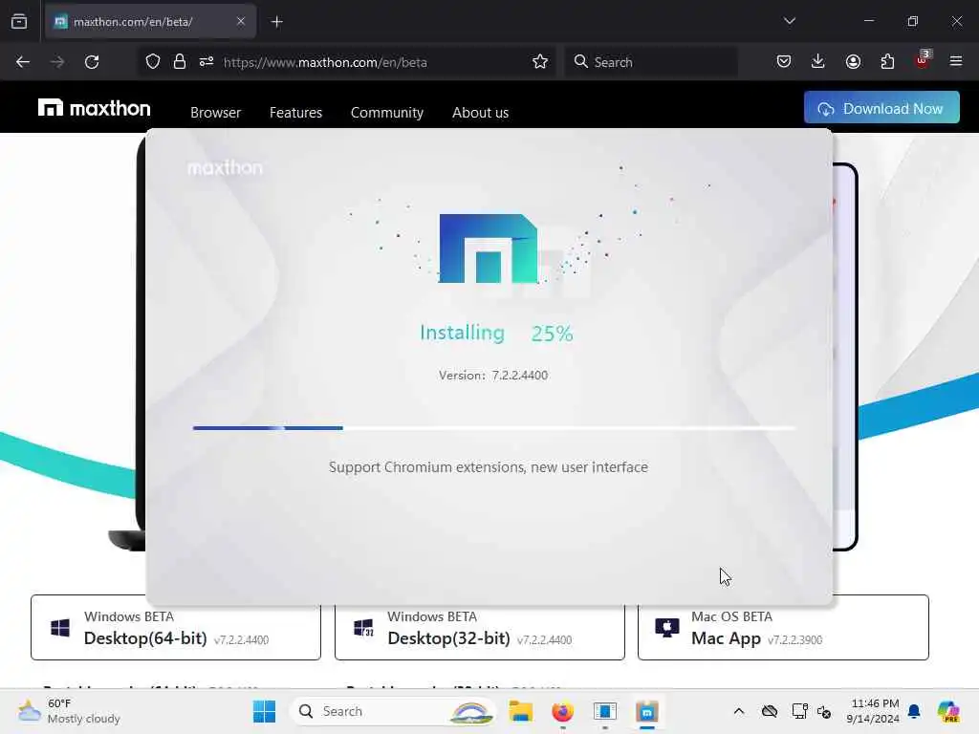Open site permissions icon in address bar
The width and height of the screenshot is (979, 734).
click(x=207, y=62)
